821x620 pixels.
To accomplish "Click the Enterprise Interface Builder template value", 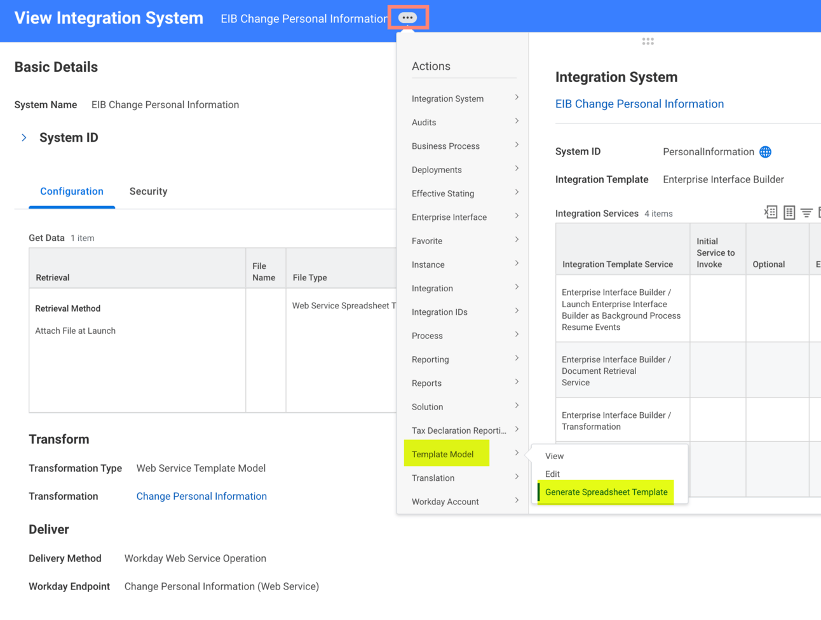I will 723,180.
